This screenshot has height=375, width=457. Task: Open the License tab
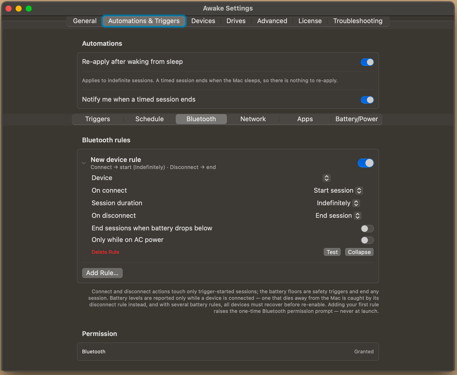310,21
